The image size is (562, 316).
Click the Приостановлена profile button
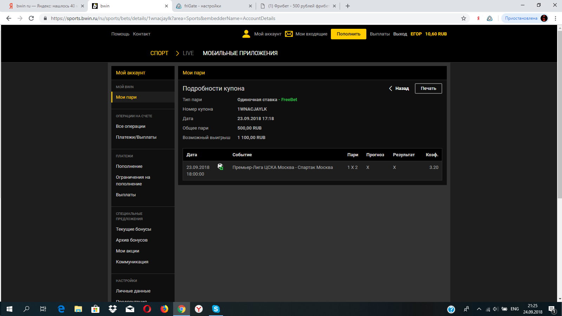tap(526, 18)
